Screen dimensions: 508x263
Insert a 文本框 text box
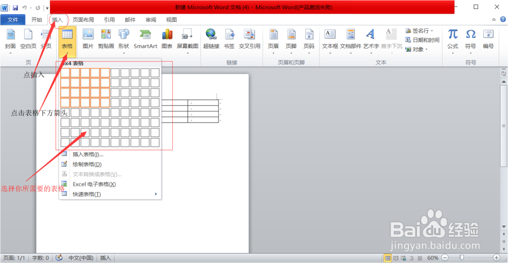click(x=330, y=41)
